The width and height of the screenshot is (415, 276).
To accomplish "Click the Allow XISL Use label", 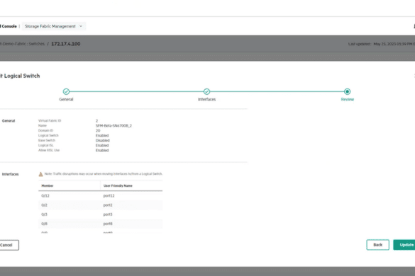I will pos(49,150).
